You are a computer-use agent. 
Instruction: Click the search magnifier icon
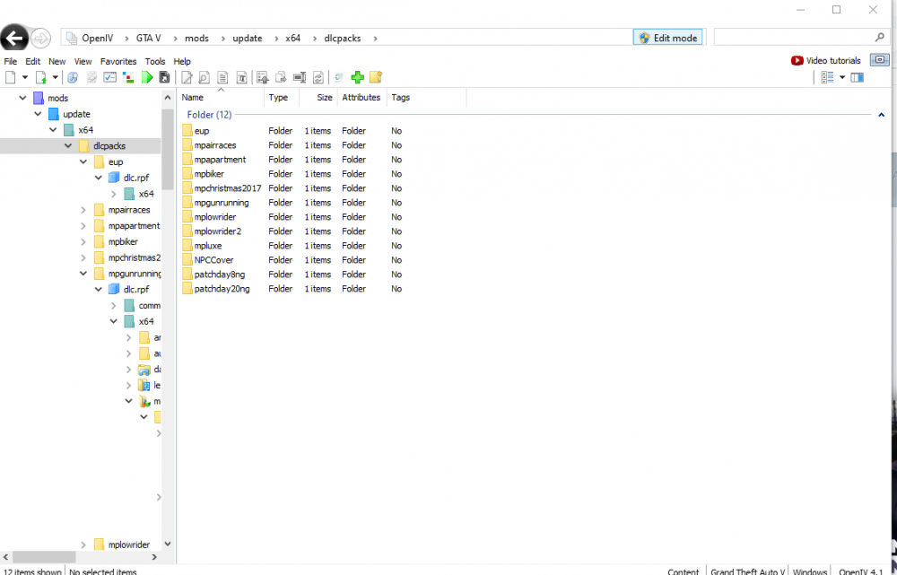click(880, 37)
